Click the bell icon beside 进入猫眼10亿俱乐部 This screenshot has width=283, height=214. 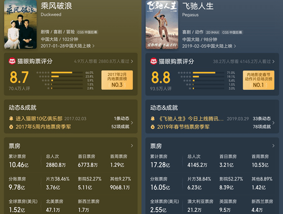point(11,119)
